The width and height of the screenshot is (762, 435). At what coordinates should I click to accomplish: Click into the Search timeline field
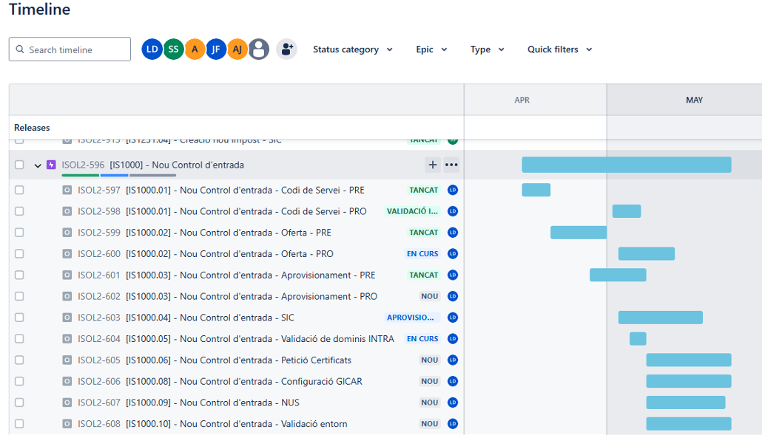tap(70, 49)
